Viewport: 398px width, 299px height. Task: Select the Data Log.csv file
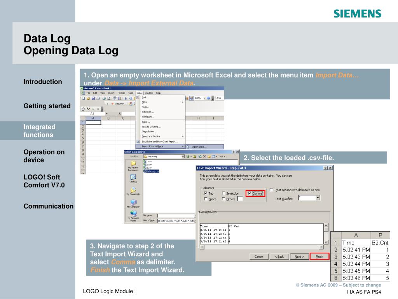pos(151,171)
